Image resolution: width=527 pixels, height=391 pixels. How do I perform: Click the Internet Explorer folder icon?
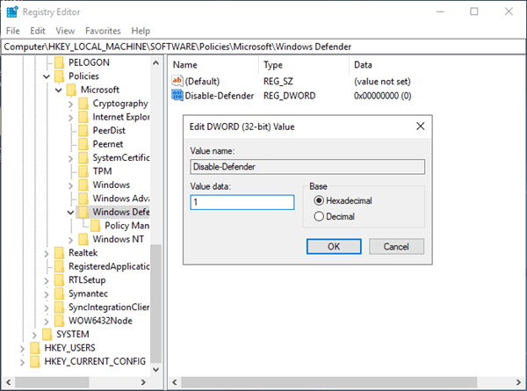pyautogui.click(x=83, y=117)
